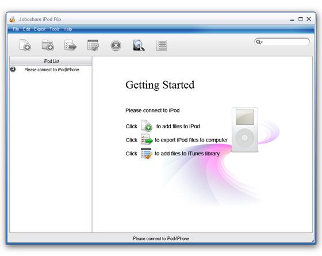
Task: Click the iTunes library icon in Getting Started
Action: coord(147,153)
